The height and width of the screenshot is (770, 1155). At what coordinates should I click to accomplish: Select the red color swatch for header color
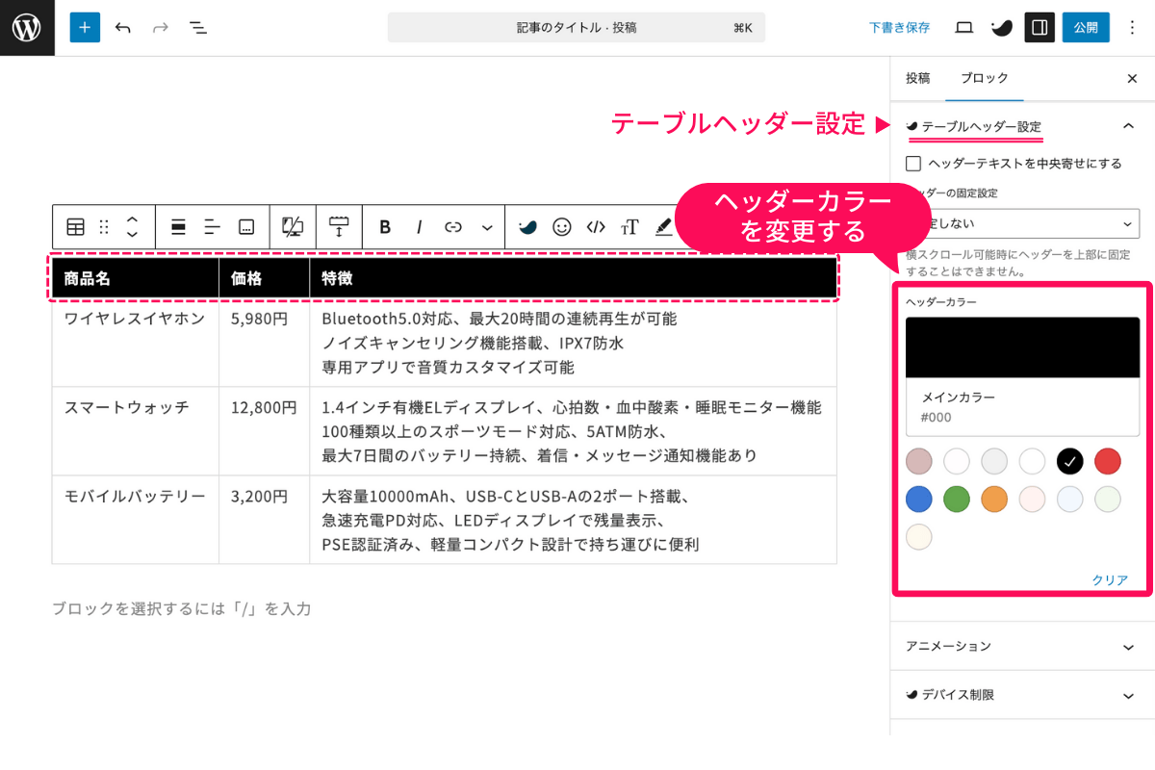1107,461
